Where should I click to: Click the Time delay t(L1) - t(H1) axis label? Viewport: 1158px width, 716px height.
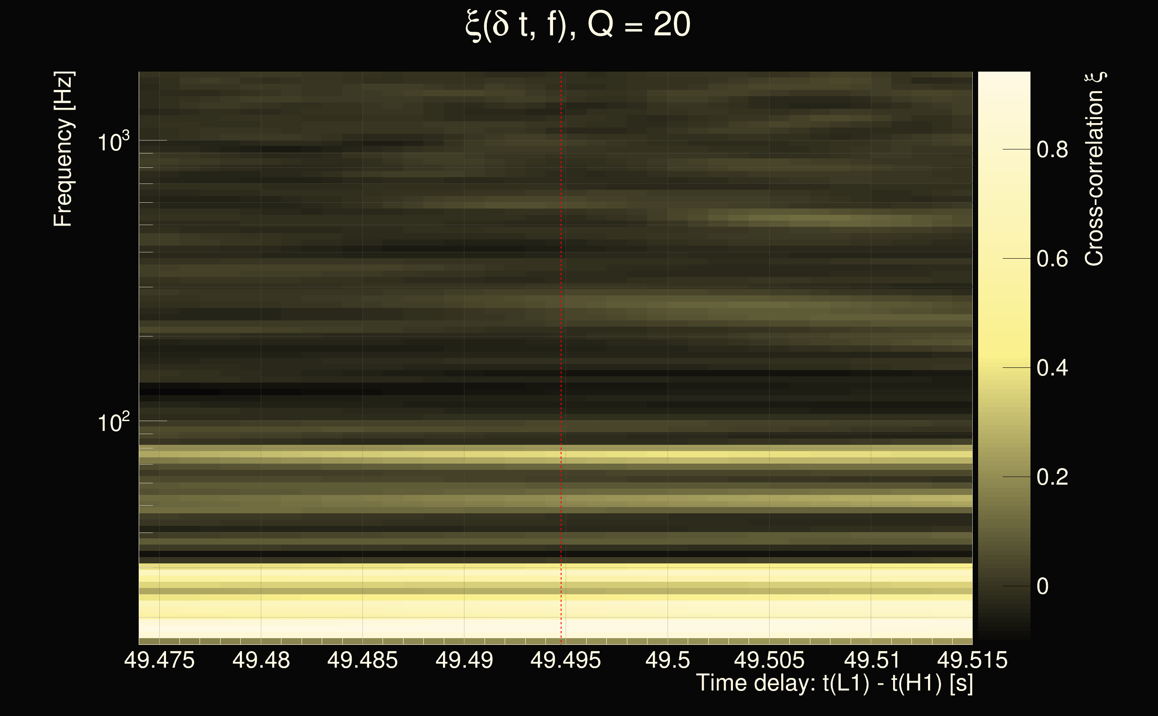(834, 683)
